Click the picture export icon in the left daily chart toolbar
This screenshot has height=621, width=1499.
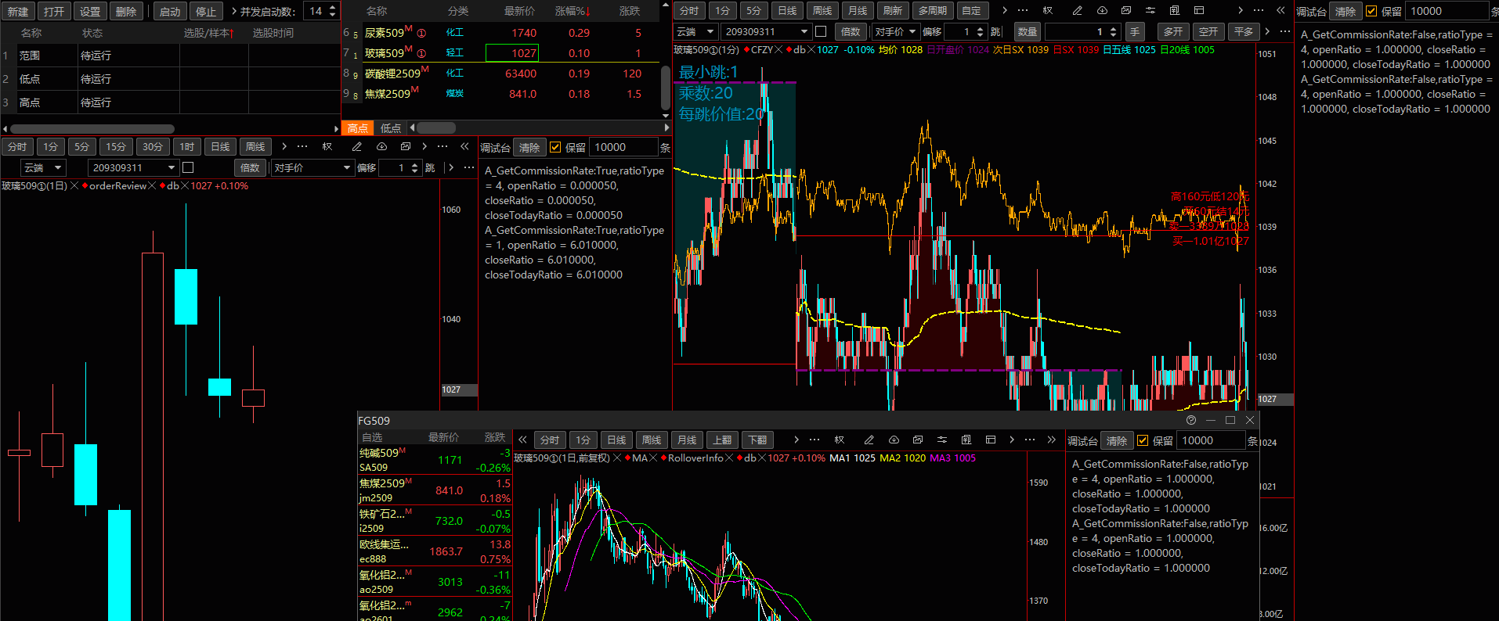(405, 147)
